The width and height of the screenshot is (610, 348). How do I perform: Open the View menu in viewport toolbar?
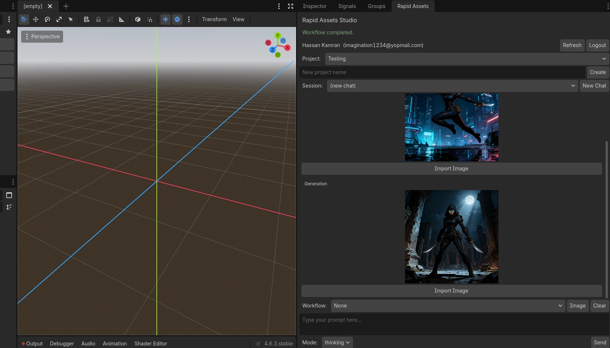pyautogui.click(x=238, y=19)
